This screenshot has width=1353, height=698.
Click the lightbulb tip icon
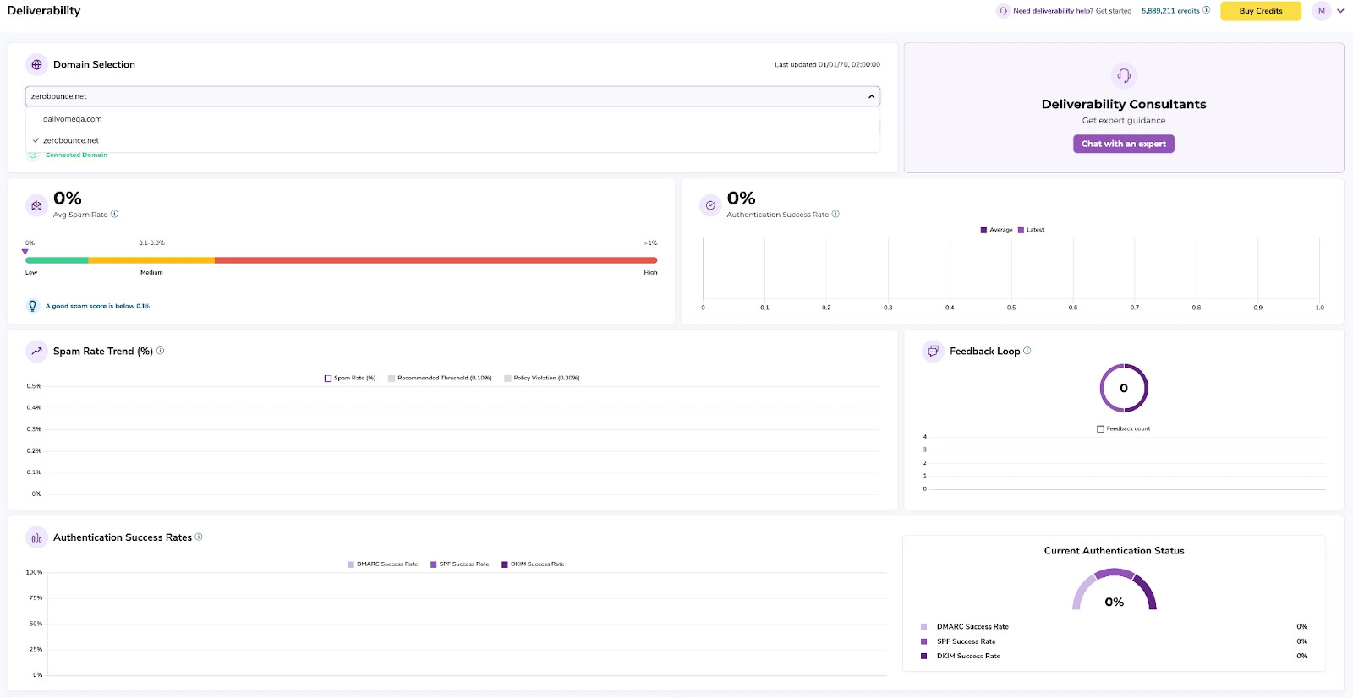(x=33, y=306)
